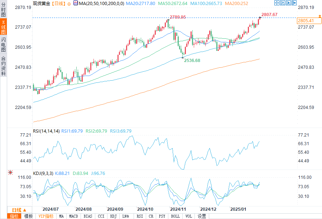Screen dimensions: 322x219
Task: Switch to 分时图 view tab
Action: click(x=3, y=10)
